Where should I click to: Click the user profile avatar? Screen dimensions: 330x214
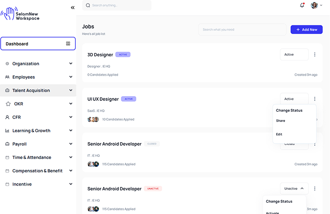coord(314,5)
